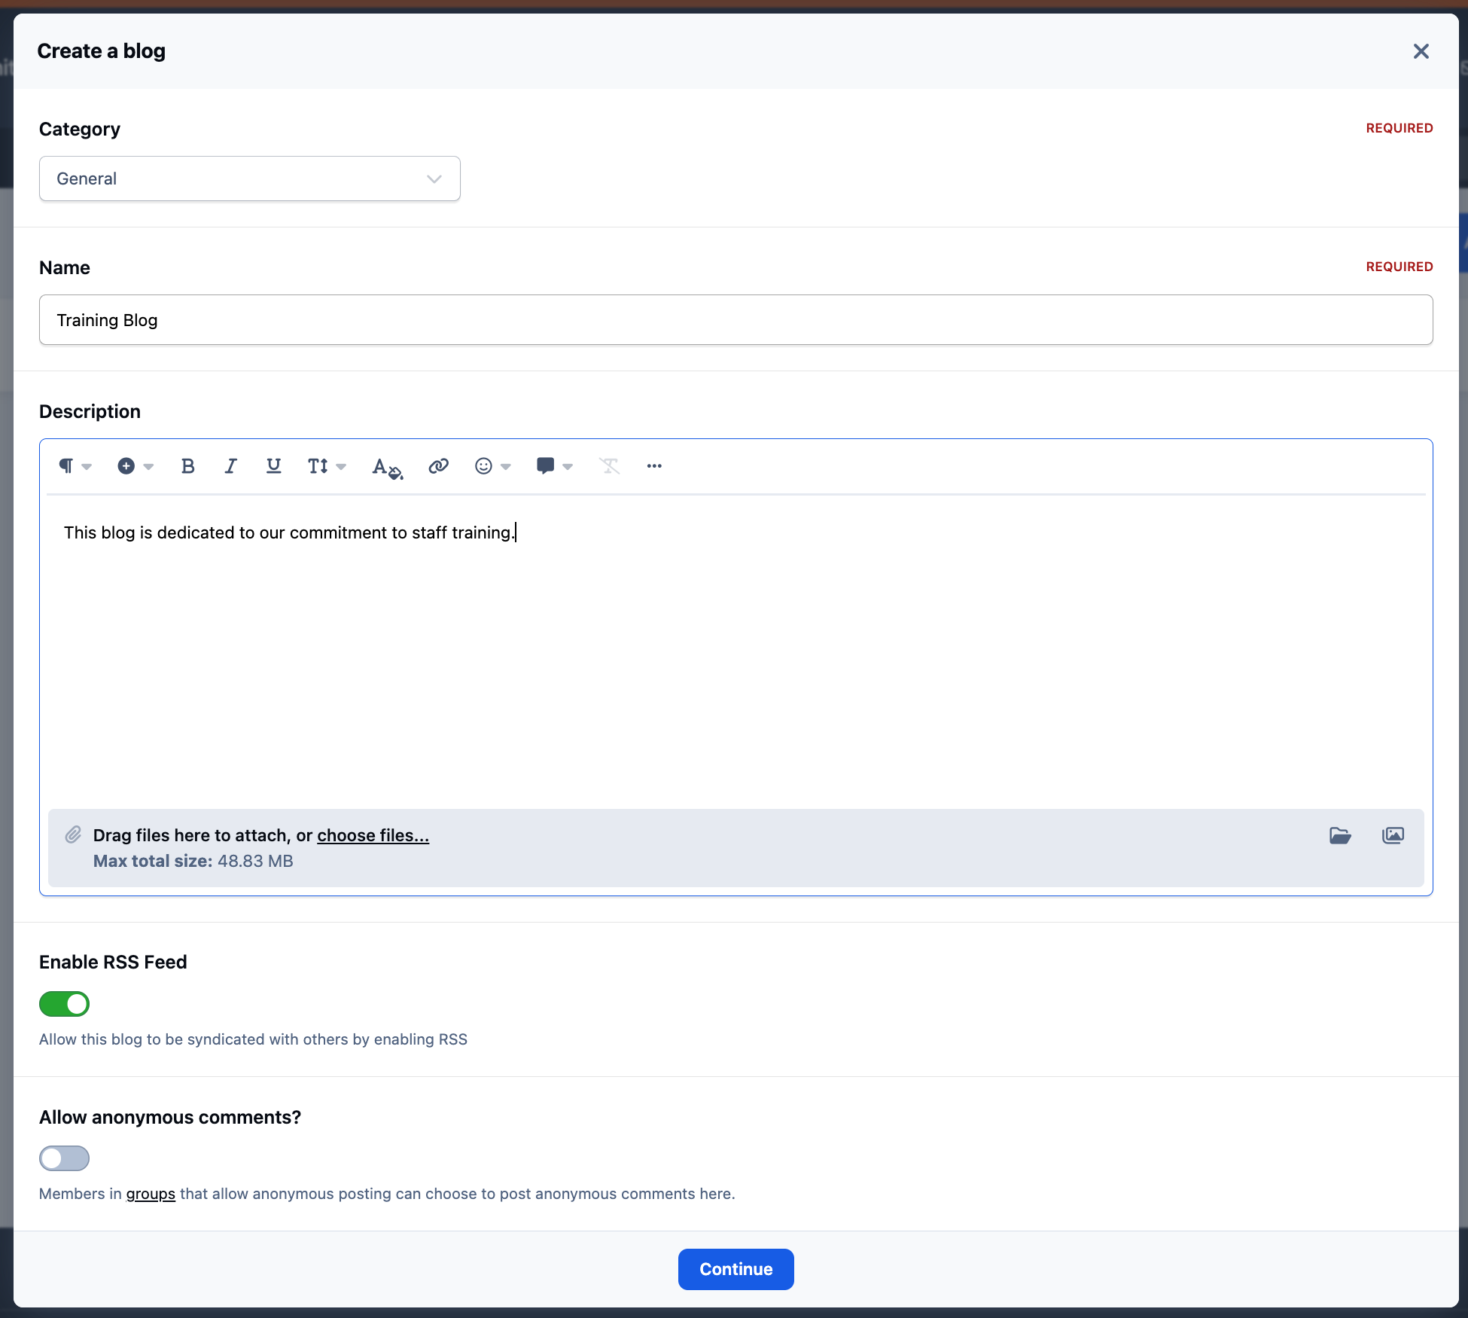1468x1318 pixels.
Task: Open the paragraph format menu
Action: pyautogui.click(x=75, y=466)
